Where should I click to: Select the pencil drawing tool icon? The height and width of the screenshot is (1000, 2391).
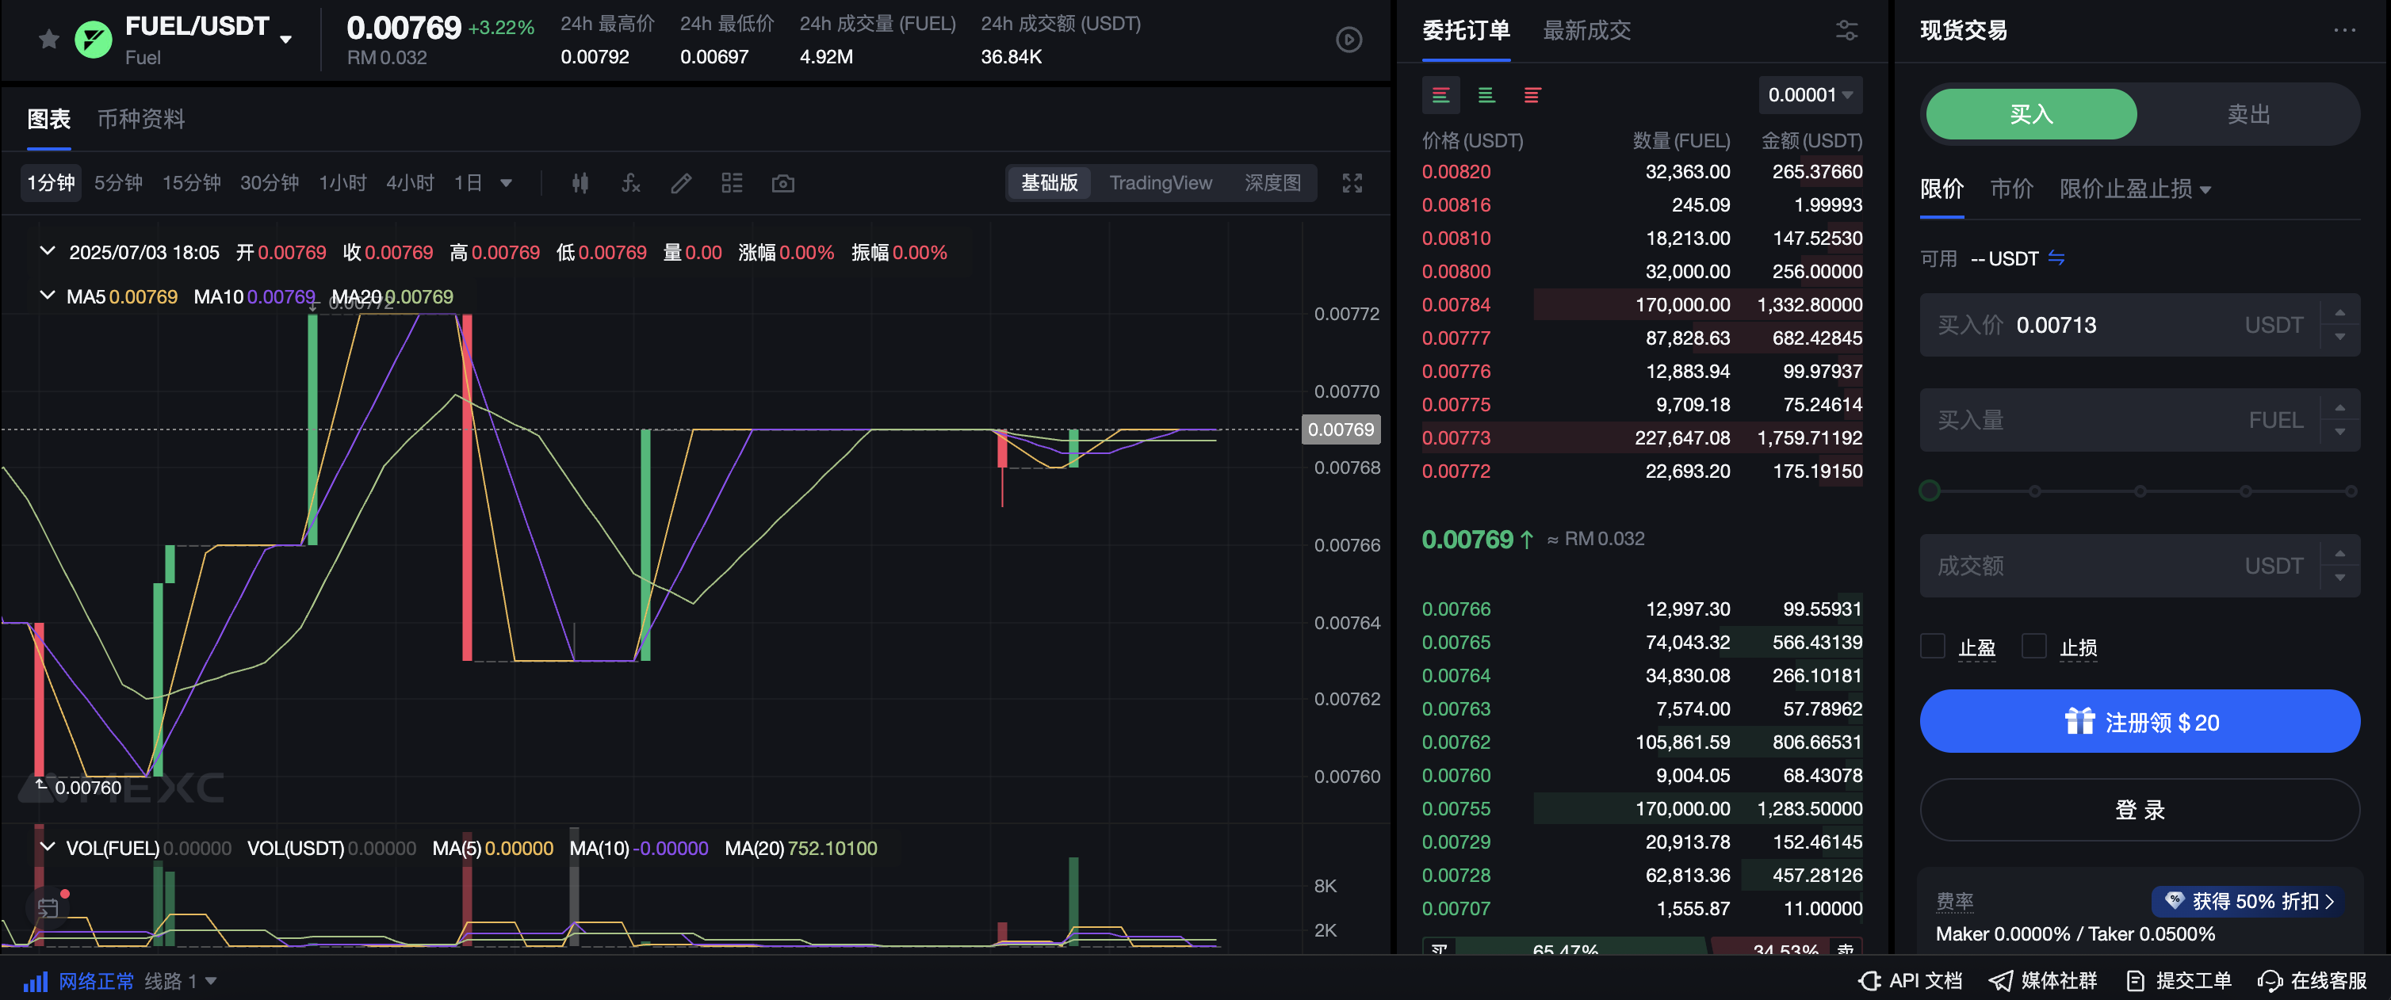point(681,184)
